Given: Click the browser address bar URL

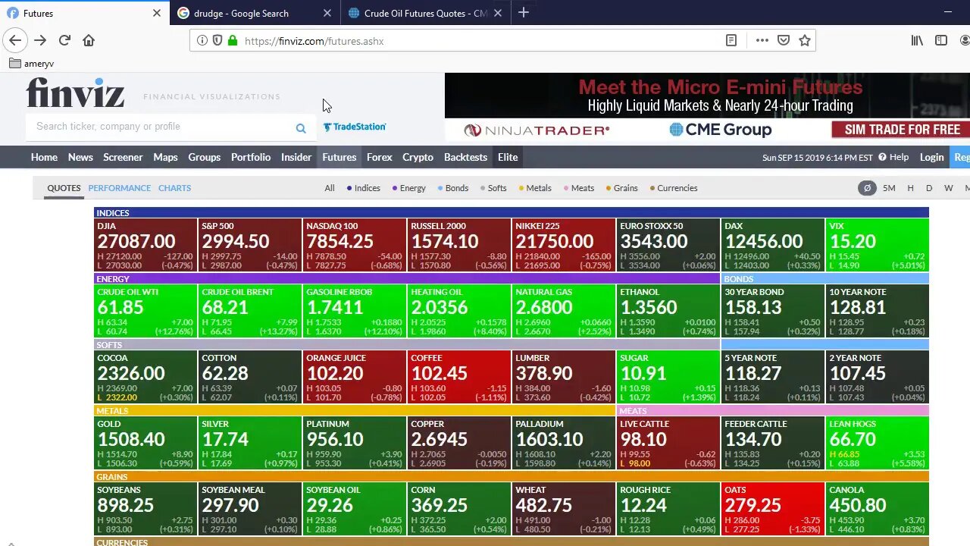Looking at the screenshot, I should (314, 41).
